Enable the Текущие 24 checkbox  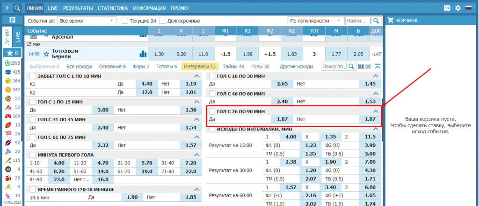(x=125, y=21)
